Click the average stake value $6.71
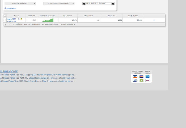Screen dimensions: 186x128 74,20
